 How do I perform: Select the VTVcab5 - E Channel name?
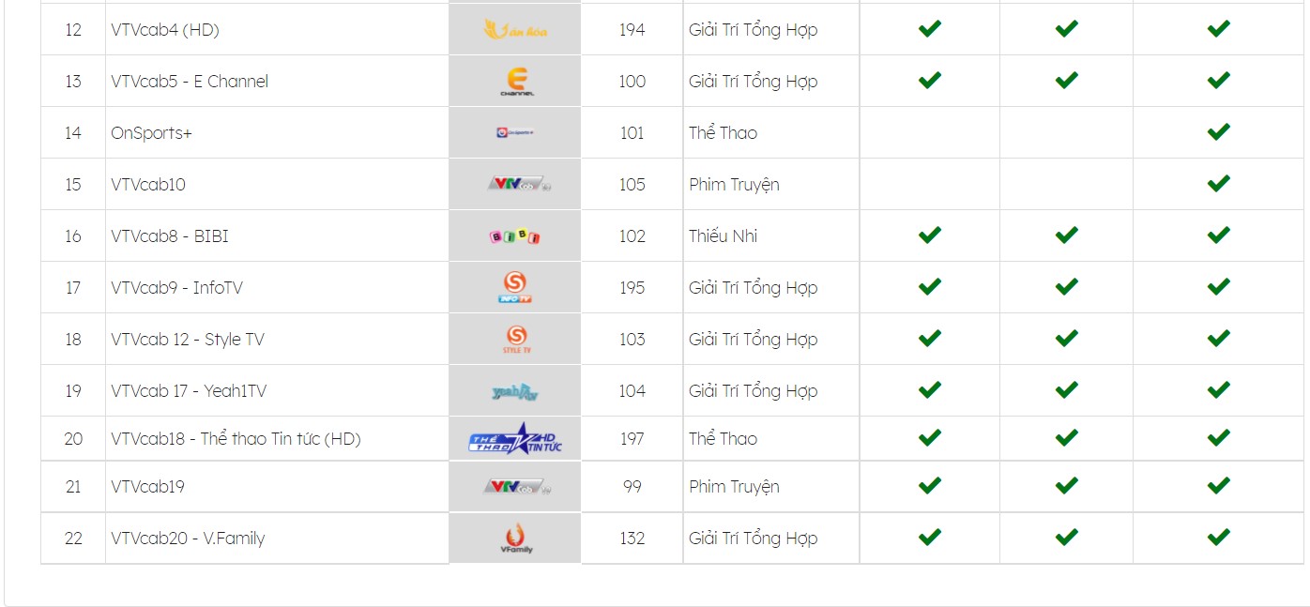click(190, 82)
